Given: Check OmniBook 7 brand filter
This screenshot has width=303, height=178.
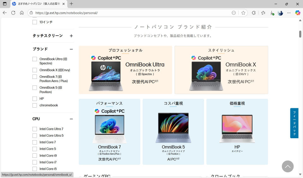Looking at the screenshot, I should (x=35, y=77).
